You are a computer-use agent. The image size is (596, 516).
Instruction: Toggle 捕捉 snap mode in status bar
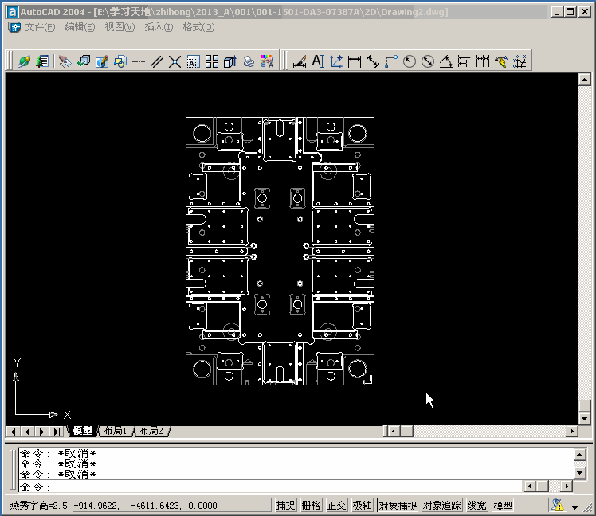pos(286,505)
